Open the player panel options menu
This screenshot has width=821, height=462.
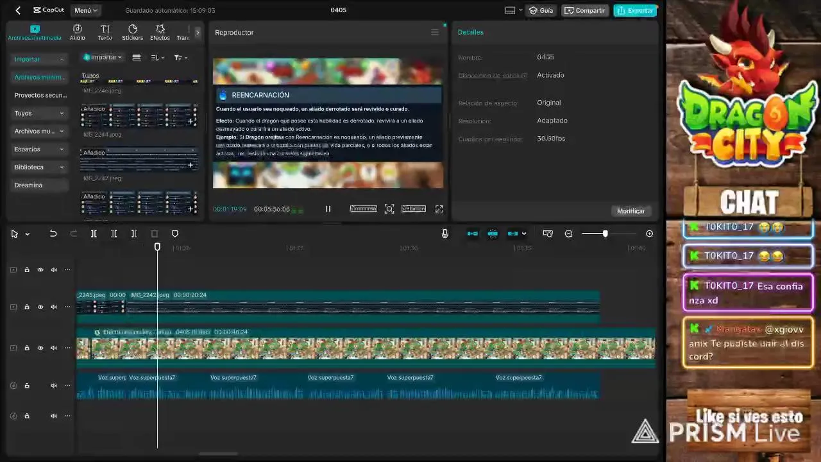pyautogui.click(x=435, y=32)
